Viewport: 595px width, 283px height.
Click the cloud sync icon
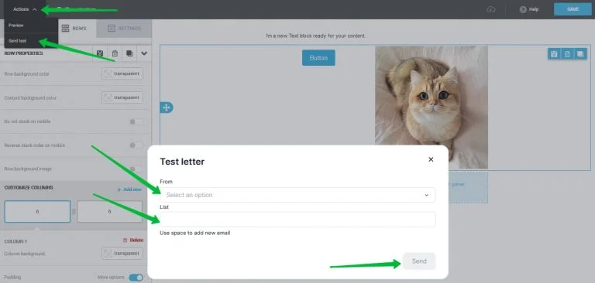[491, 9]
